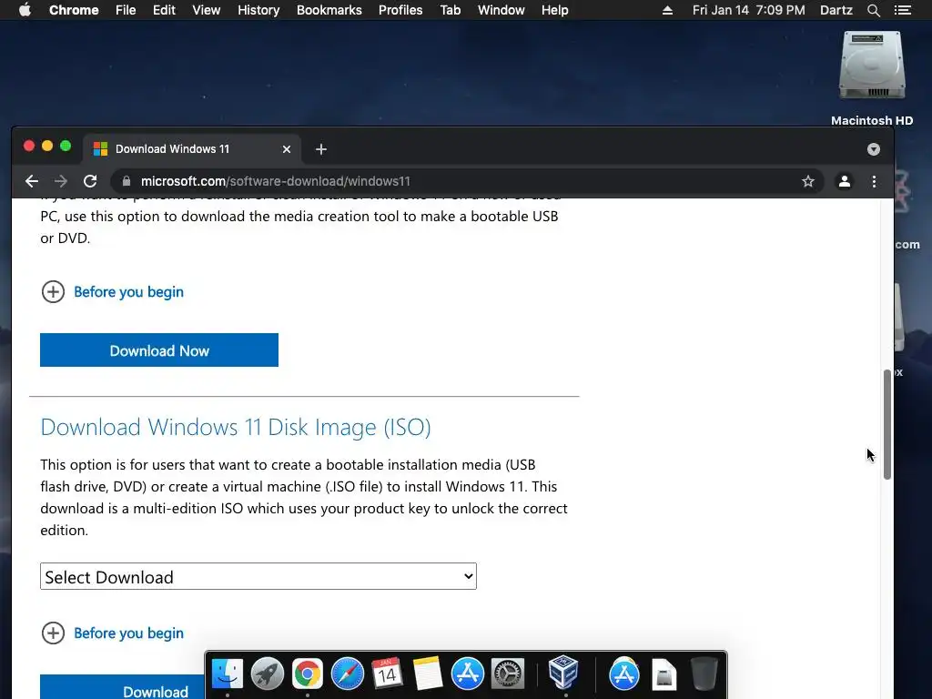The image size is (932, 699).
Task: Open the View menu
Action: 207,10
